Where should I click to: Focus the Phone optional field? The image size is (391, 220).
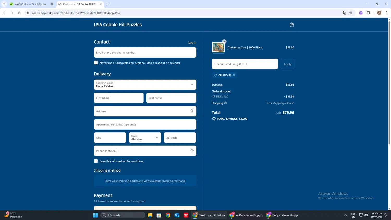click(145, 151)
